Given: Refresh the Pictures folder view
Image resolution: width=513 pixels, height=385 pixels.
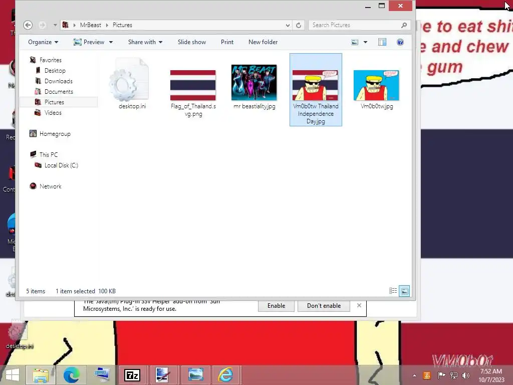Looking at the screenshot, I should 299,25.
